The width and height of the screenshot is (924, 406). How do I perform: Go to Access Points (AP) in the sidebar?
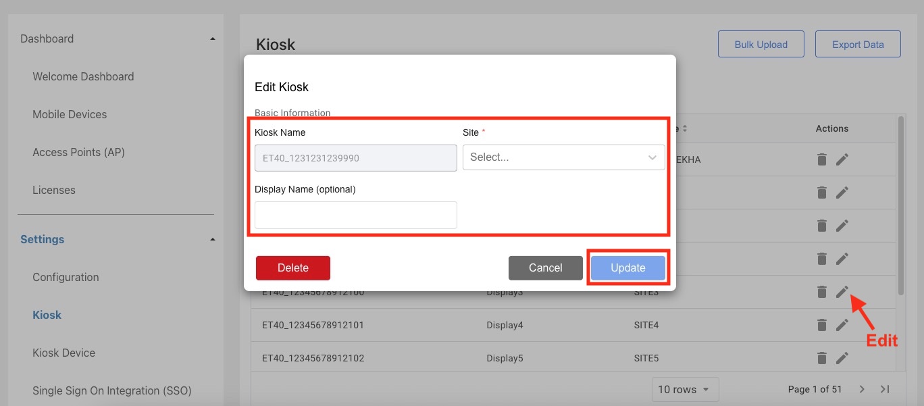coord(78,153)
